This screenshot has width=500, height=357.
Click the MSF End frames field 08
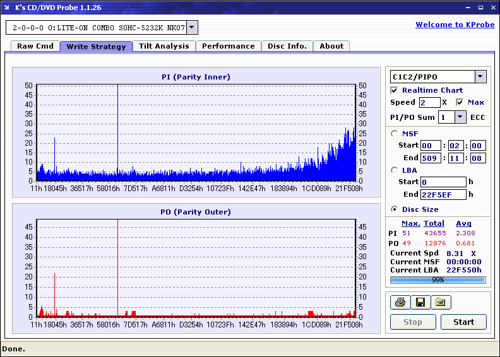(478, 158)
